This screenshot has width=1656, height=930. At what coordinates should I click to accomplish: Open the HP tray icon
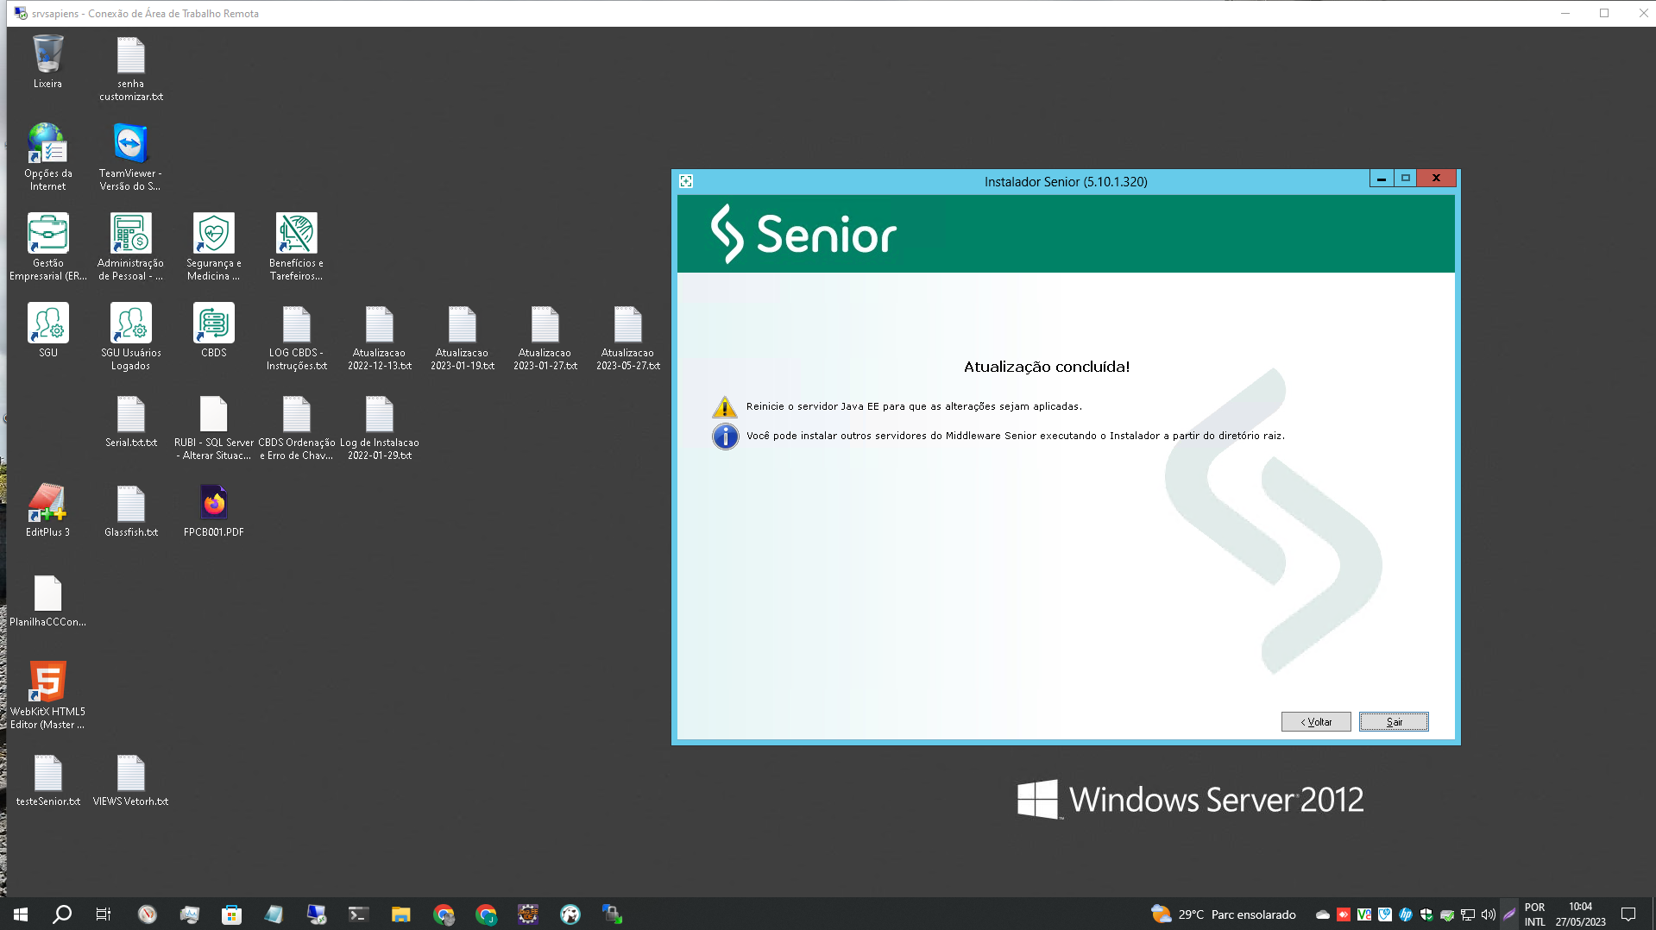pyautogui.click(x=1406, y=914)
